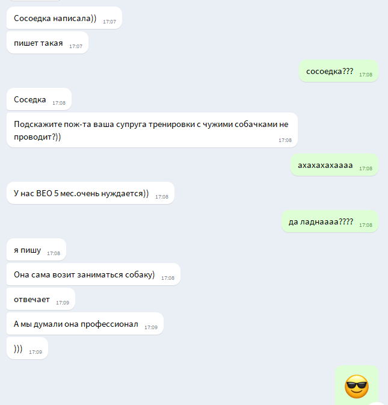The image size is (388, 405).
Task: Click the 'да ладнаааа????' green bubble
Action: click(x=330, y=221)
